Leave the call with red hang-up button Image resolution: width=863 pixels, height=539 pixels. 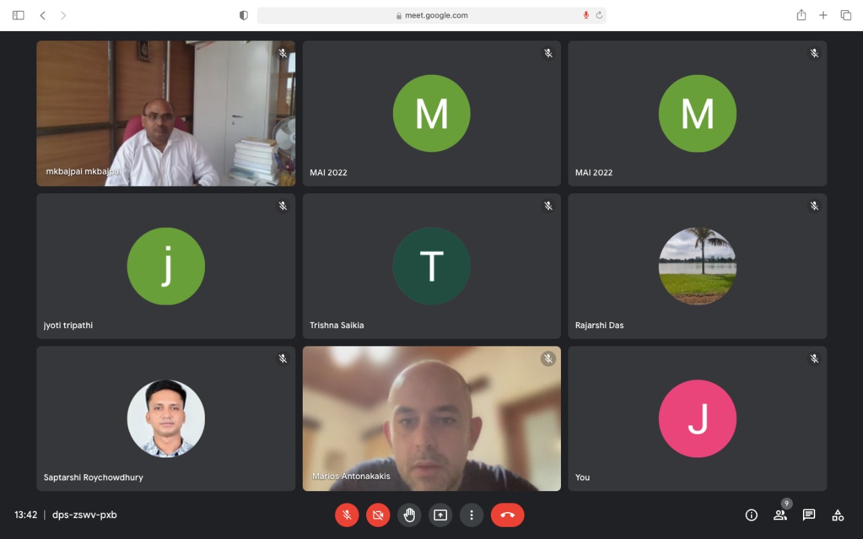coord(508,515)
